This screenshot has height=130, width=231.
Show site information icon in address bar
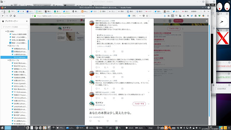[x=32, y=16]
